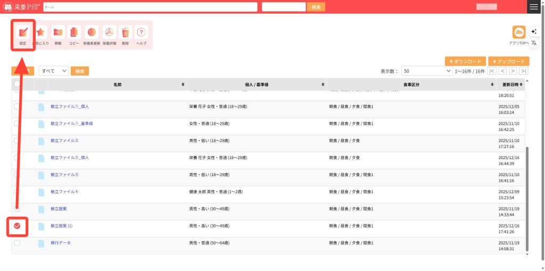Click the ダウンロード button
545x271 pixels.
pyautogui.click(x=465, y=62)
